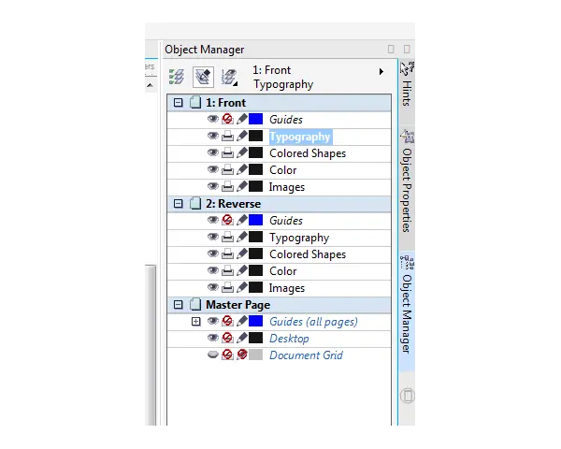The height and width of the screenshot is (449, 561).
Task: Collapse the 2: Reverse page tree
Action: (178, 204)
